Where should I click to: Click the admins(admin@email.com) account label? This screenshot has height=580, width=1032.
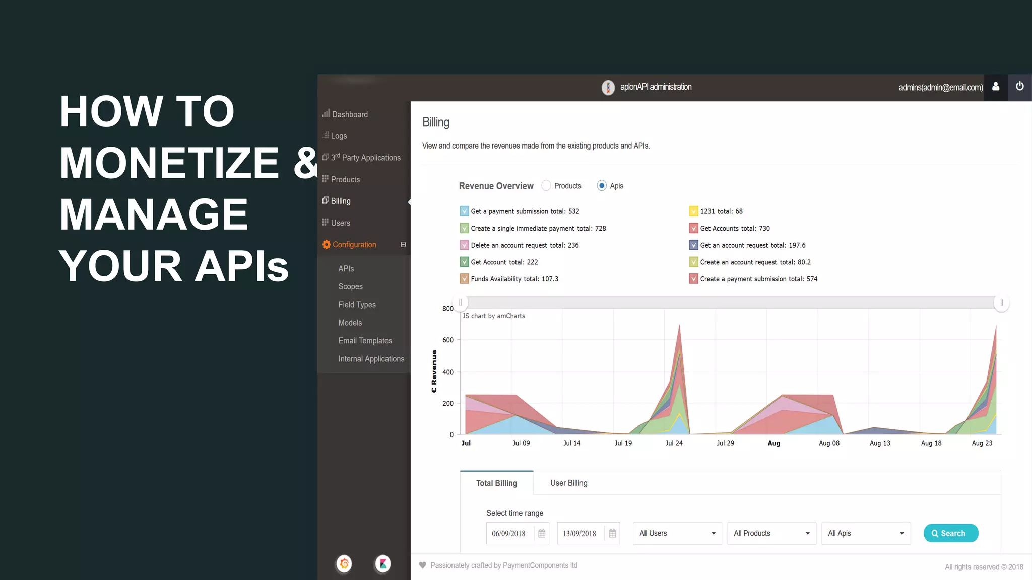(941, 88)
